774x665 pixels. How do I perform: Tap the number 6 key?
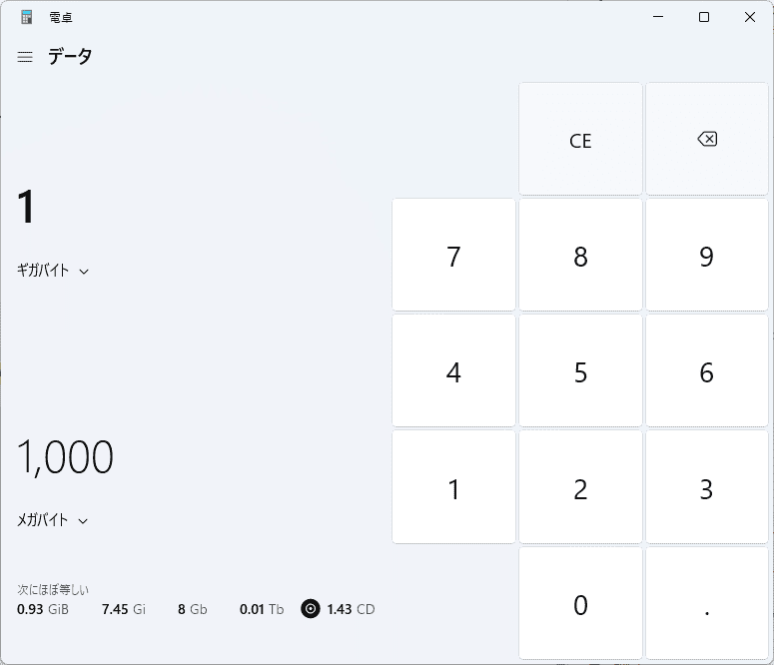click(707, 372)
